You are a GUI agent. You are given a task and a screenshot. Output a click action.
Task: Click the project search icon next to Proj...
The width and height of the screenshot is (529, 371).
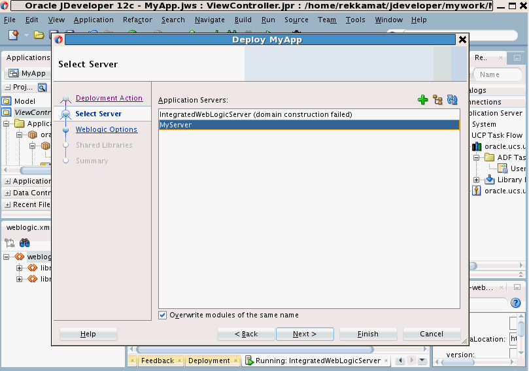[42, 88]
